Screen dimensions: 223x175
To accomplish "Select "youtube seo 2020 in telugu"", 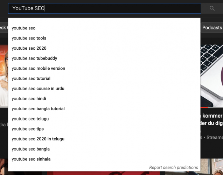I will coord(104,139).
